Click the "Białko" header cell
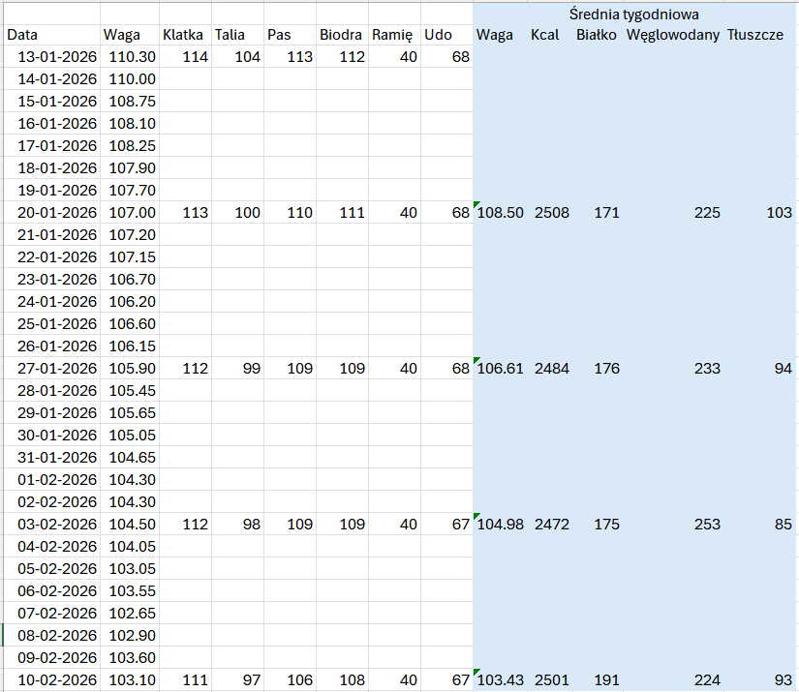The image size is (799, 692). (597, 36)
